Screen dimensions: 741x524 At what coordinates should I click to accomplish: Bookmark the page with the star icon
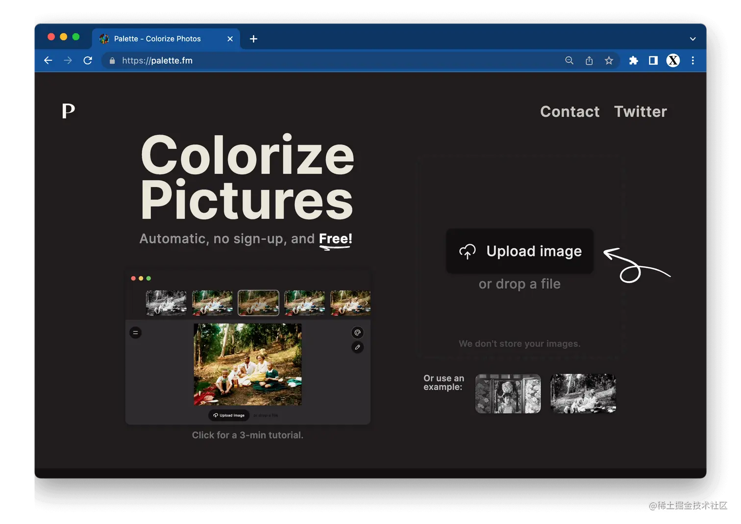coord(609,60)
